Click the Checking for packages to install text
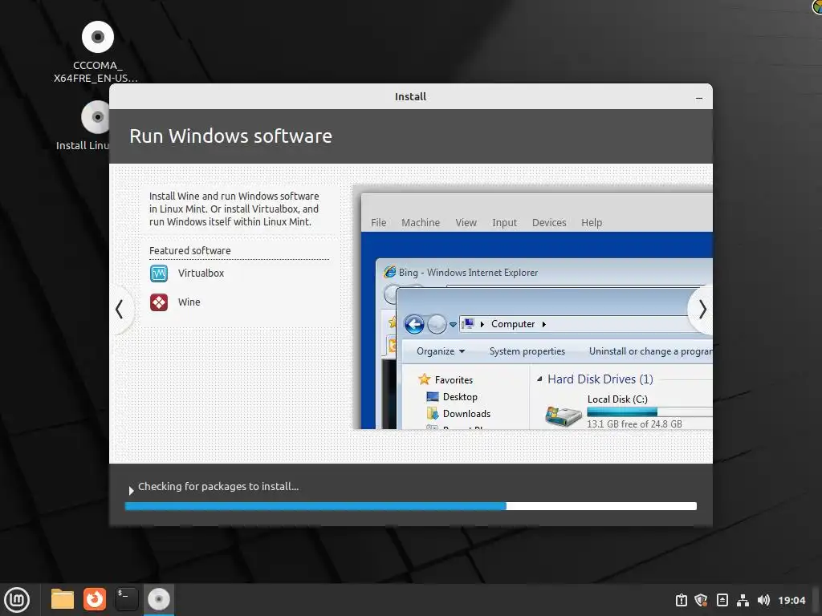The height and width of the screenshot is (616, 822). click(x=218, y=487)
